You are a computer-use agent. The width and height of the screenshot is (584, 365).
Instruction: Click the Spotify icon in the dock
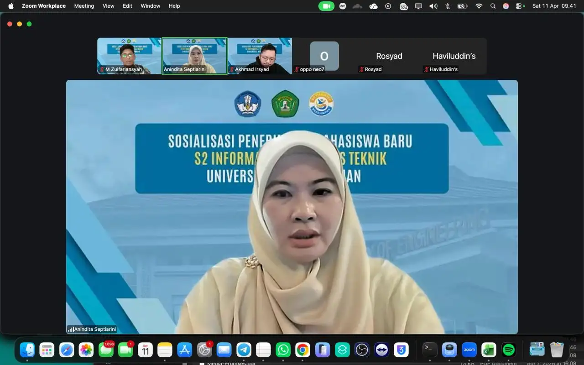(508, 350)
